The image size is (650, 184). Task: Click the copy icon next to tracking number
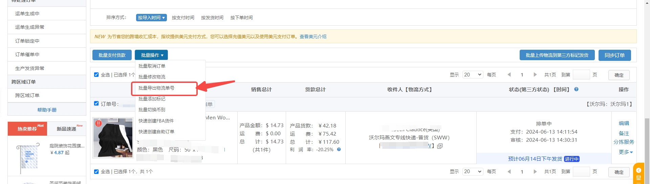[x=440, y=146]
